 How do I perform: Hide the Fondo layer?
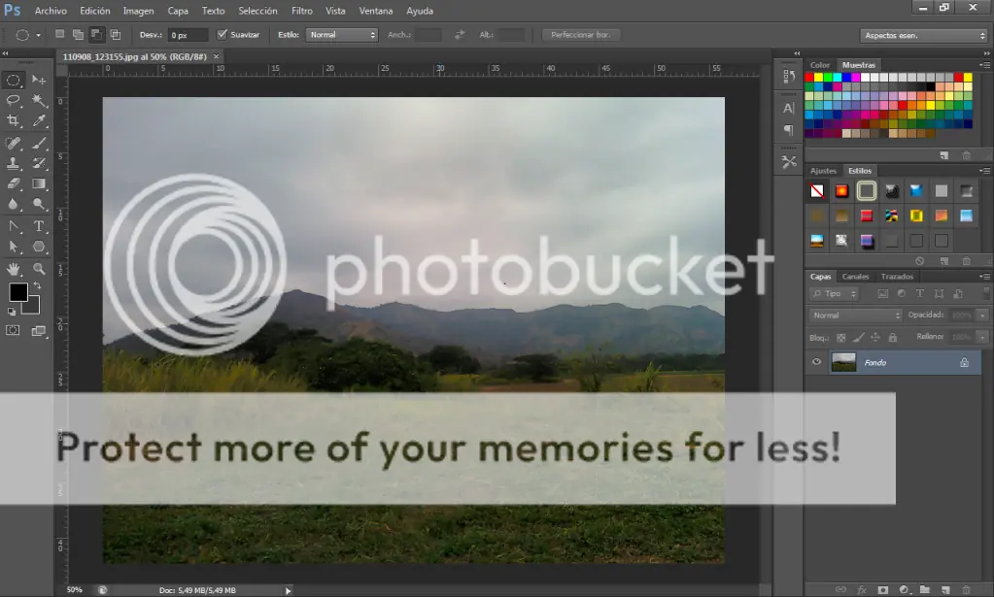coord(816,362)
